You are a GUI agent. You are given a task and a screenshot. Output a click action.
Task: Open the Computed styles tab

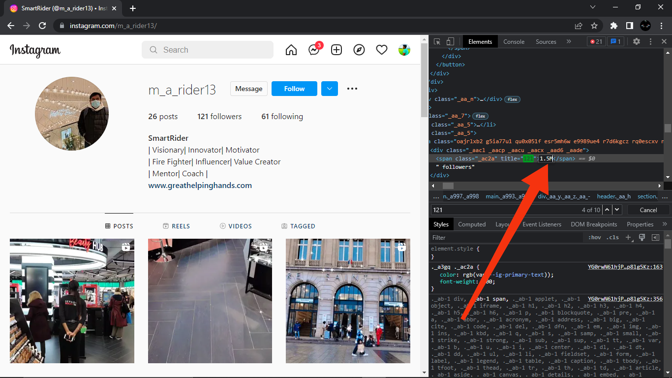tap(472, 224)
